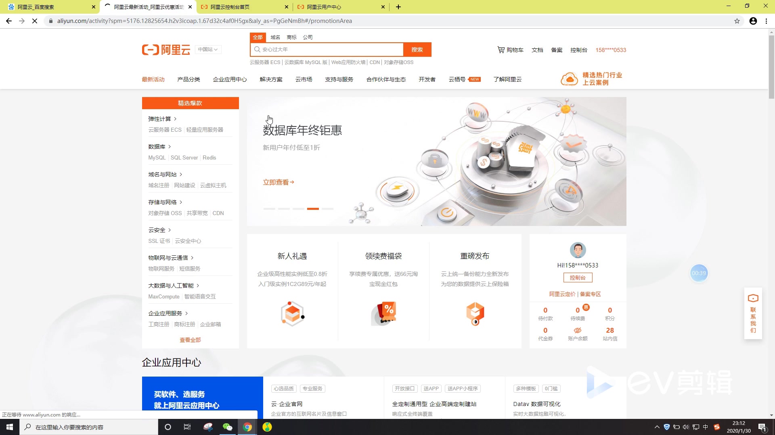The height and width of the screenshot is (435, 775).
Task: Show hidden tray icons chevron
Action: coord(657,427)
